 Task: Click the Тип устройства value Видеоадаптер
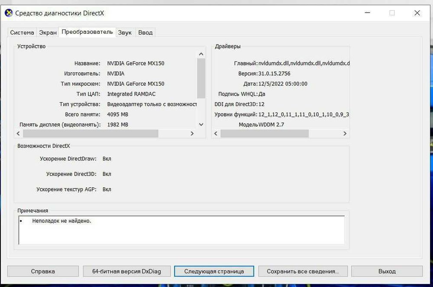point(152,104)
